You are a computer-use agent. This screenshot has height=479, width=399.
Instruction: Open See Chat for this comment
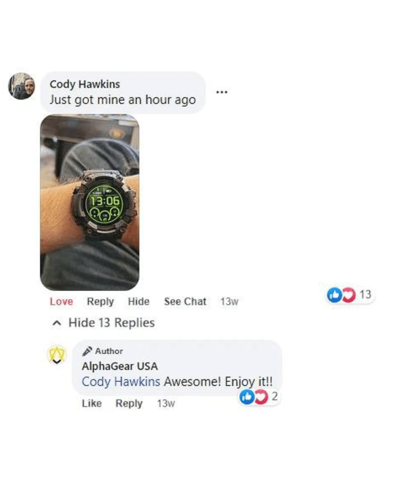185,302
